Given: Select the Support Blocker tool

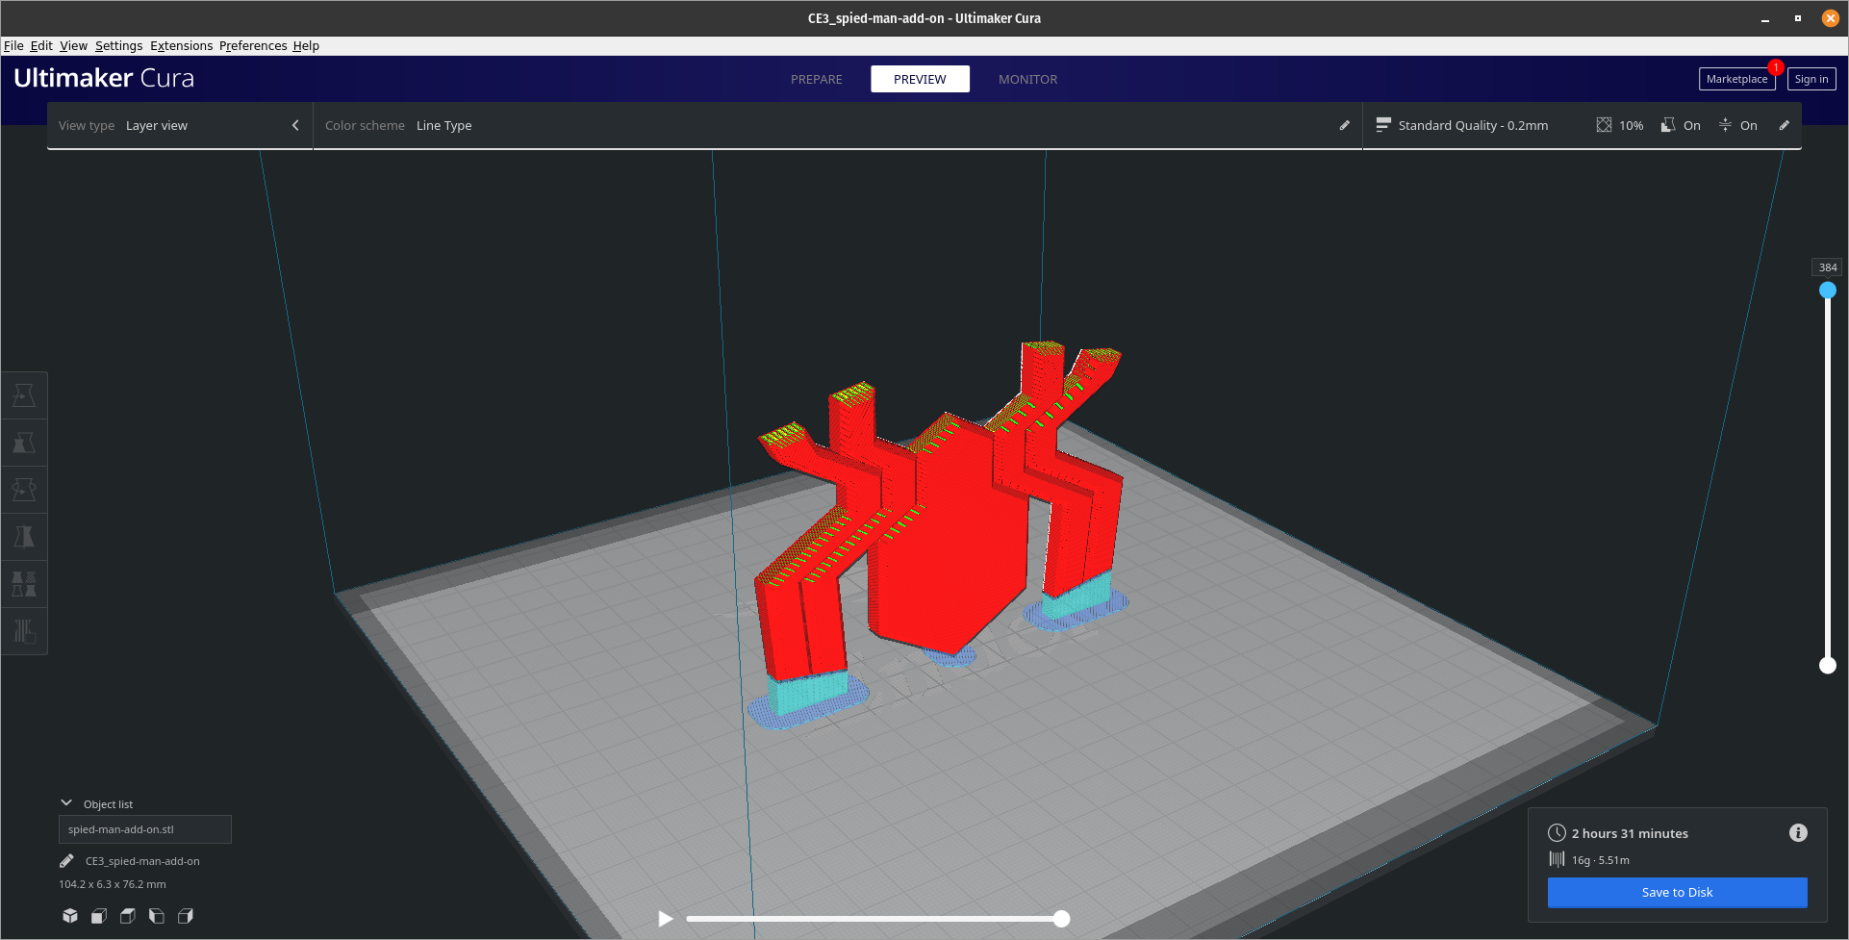Looking at the screenshot, I should (24, 631).
